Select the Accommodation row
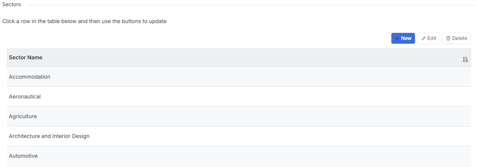This screenshot has height=168, width=478. pyautogui.click(x=239, y=77)
